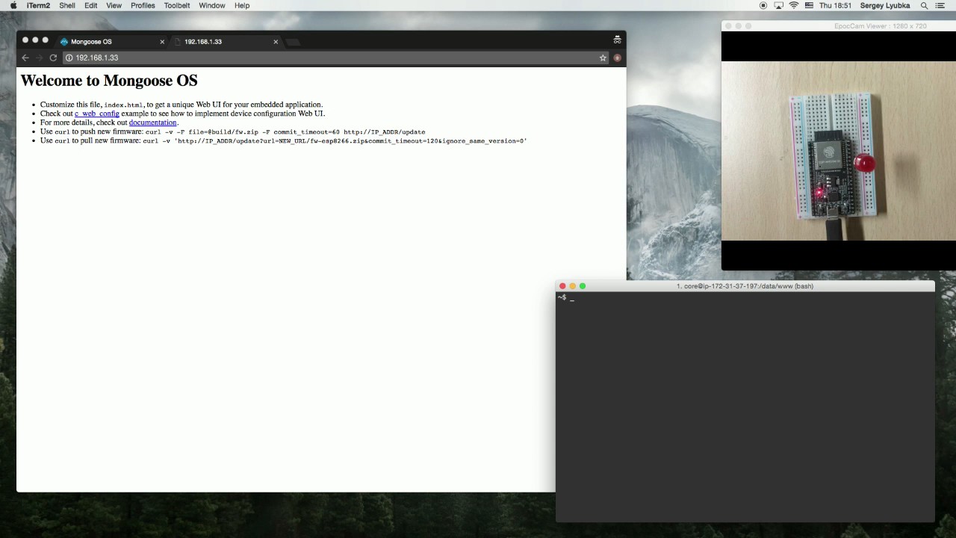The width and height of the screenshot is (956, 538).
Task: Click the screen recording status icon
Action: [763, 5]
